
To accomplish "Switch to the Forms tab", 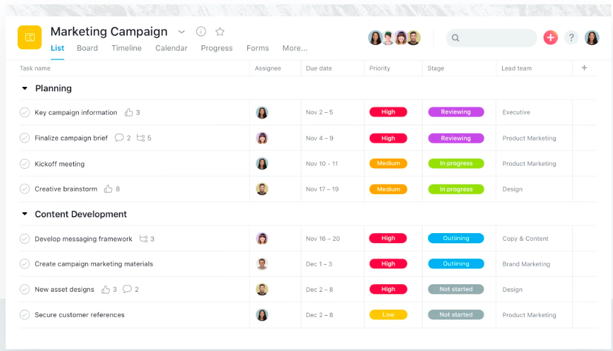I will point(258,48).
